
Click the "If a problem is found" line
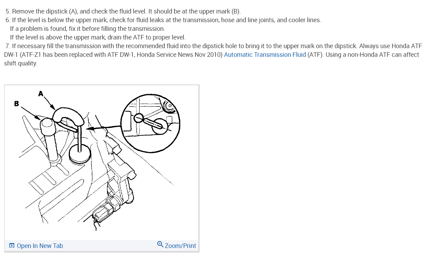(x=88, y=29)
